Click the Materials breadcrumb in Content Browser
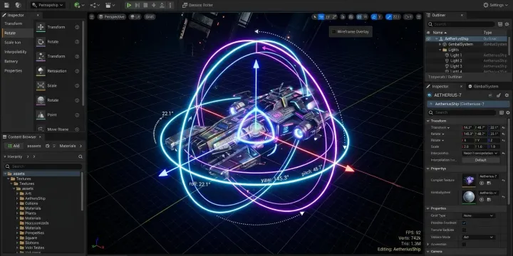513x256 pixels. pyautogui.click(x=68, y=146)
